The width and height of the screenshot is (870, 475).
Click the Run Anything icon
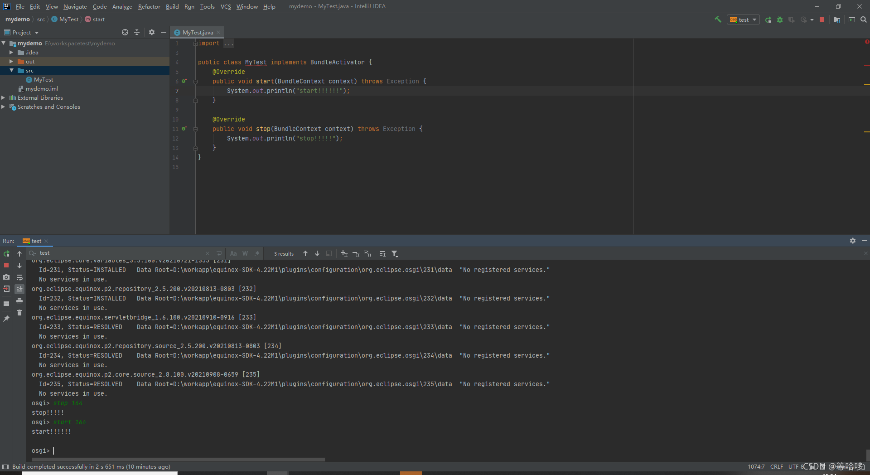coord(852,19)
